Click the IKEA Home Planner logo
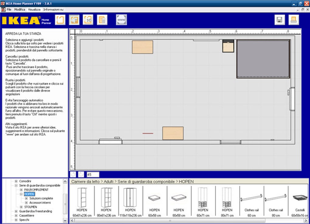 tap(26, 20)
